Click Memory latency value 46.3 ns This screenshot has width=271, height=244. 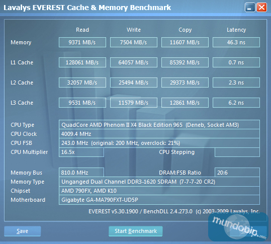(236, 42)
